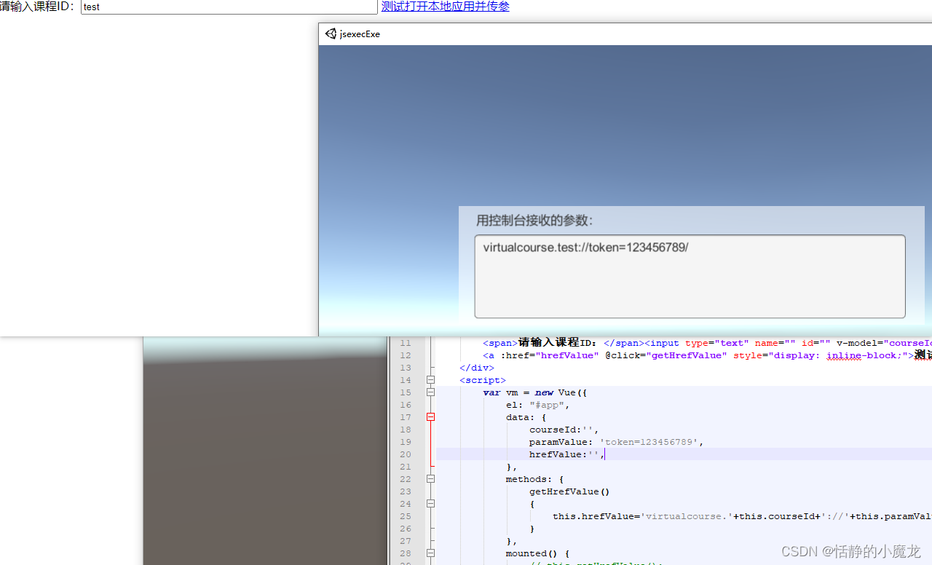
Task: Click the 请输入课程ID: label on the web page
Action: click(37, 7)
